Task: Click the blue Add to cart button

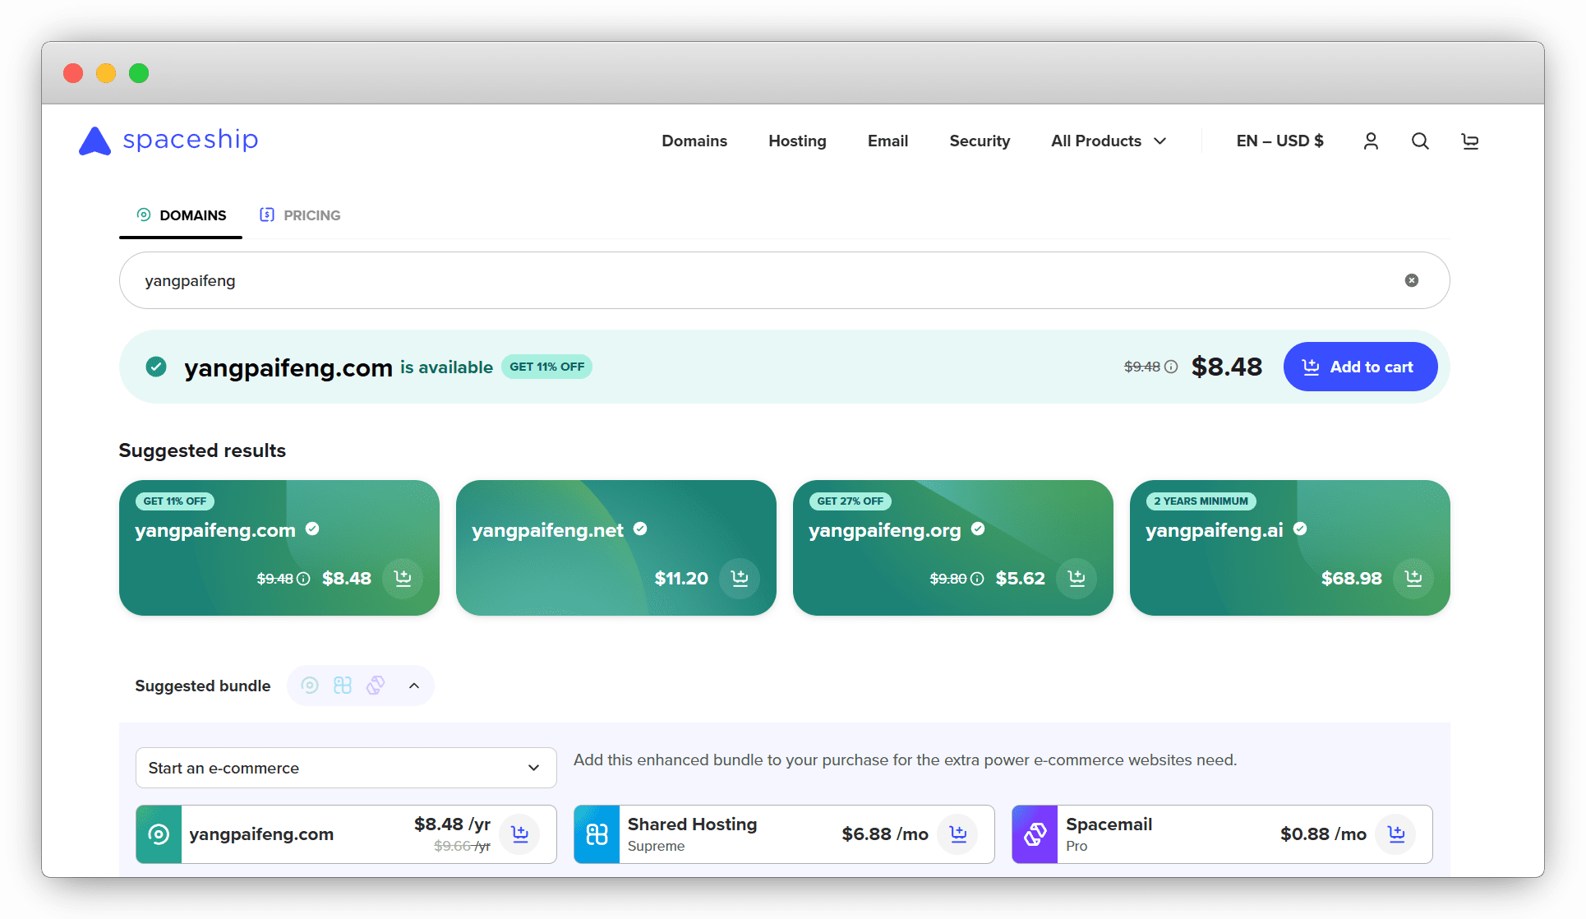Action: [1360, 367]
